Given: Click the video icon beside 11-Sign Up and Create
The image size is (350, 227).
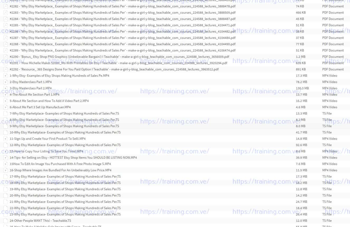Looking at the screenshot, I should (5, 139).
